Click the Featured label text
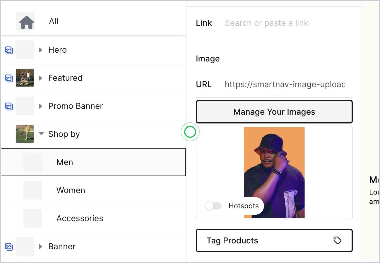Viewport: 380px width, 263px height. [65, 78]
